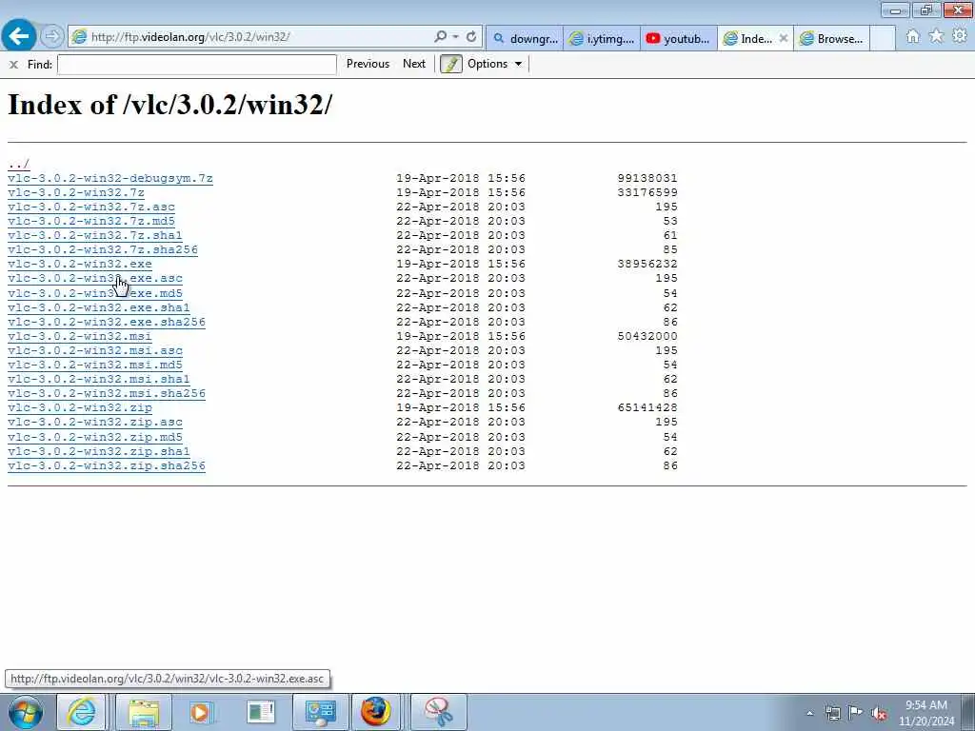975x731 pixels.
Task: Switch to the youtub... tab
Action: pos(678,38)
